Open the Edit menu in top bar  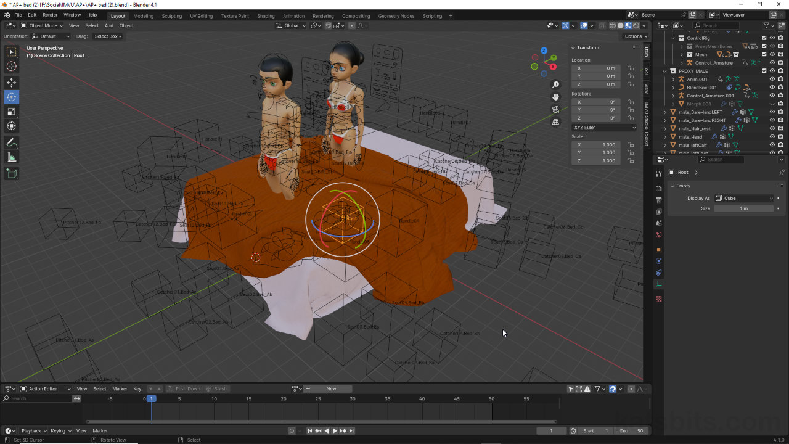coord(32,15)
